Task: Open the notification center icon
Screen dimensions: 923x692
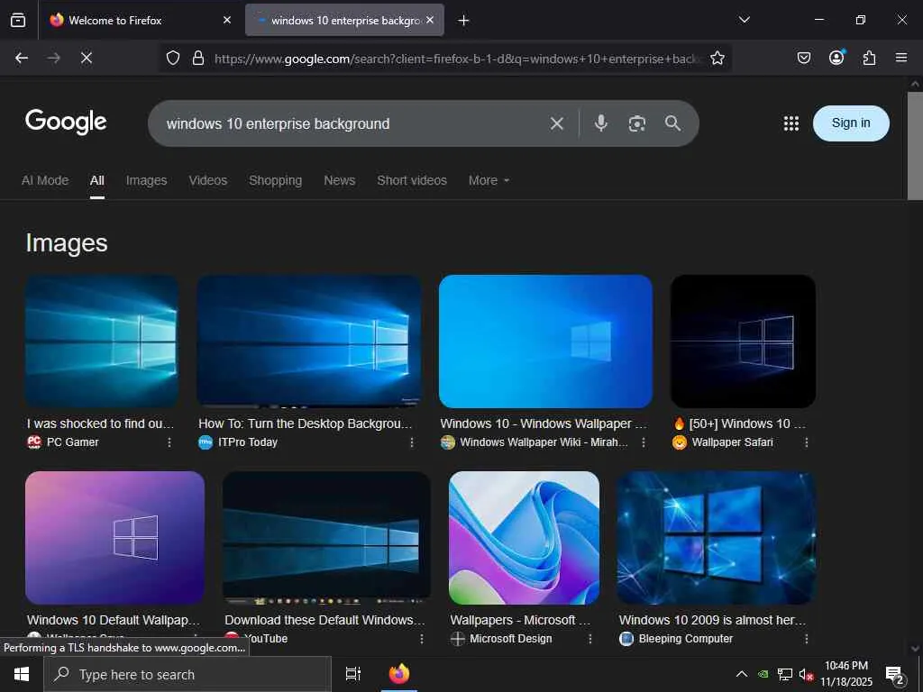Action: pyautogui.click(x=894, y=675)
